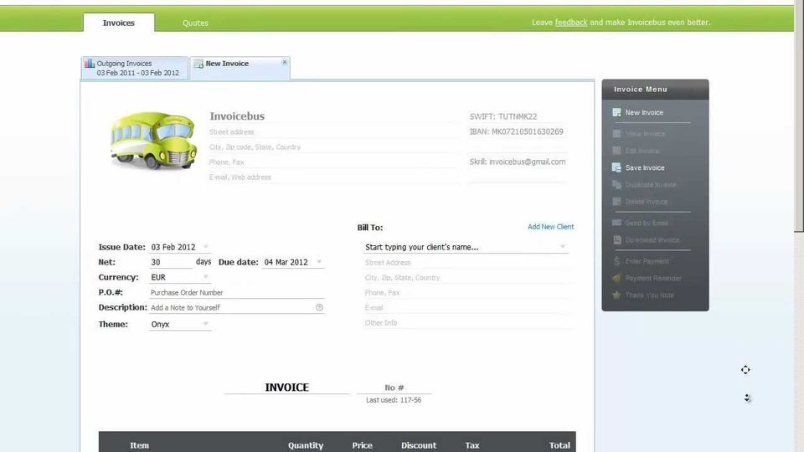
Task: Click the Thank You Note star icon
Action: point(617,295)
